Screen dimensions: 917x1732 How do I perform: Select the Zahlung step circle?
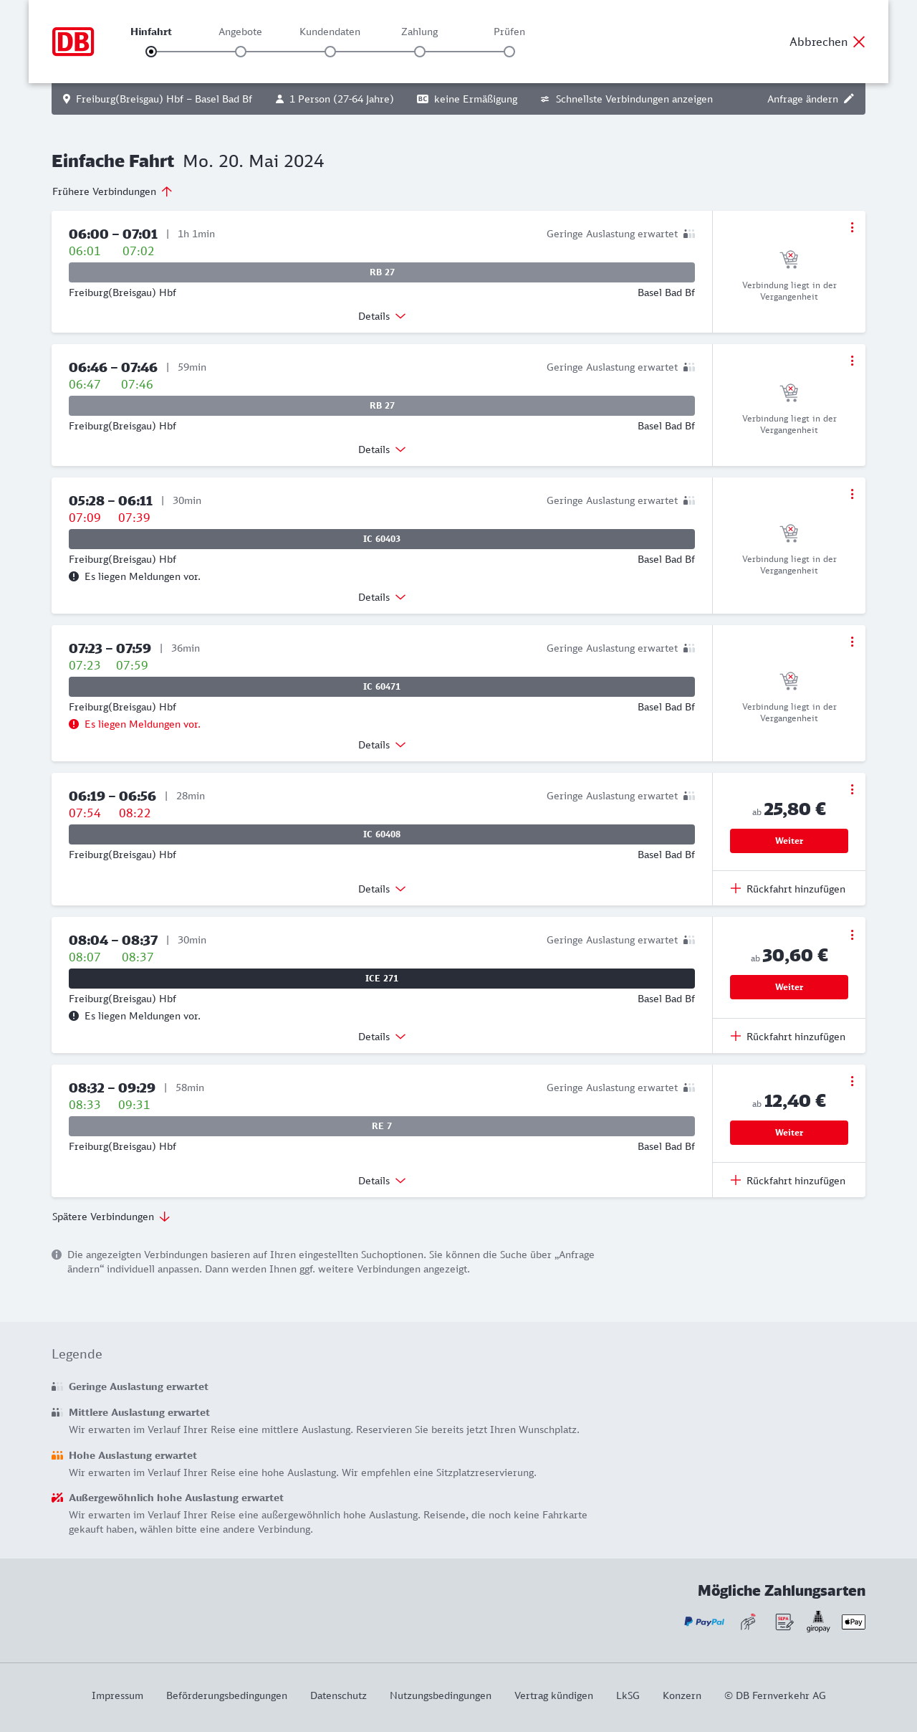[x=420, y=52]
